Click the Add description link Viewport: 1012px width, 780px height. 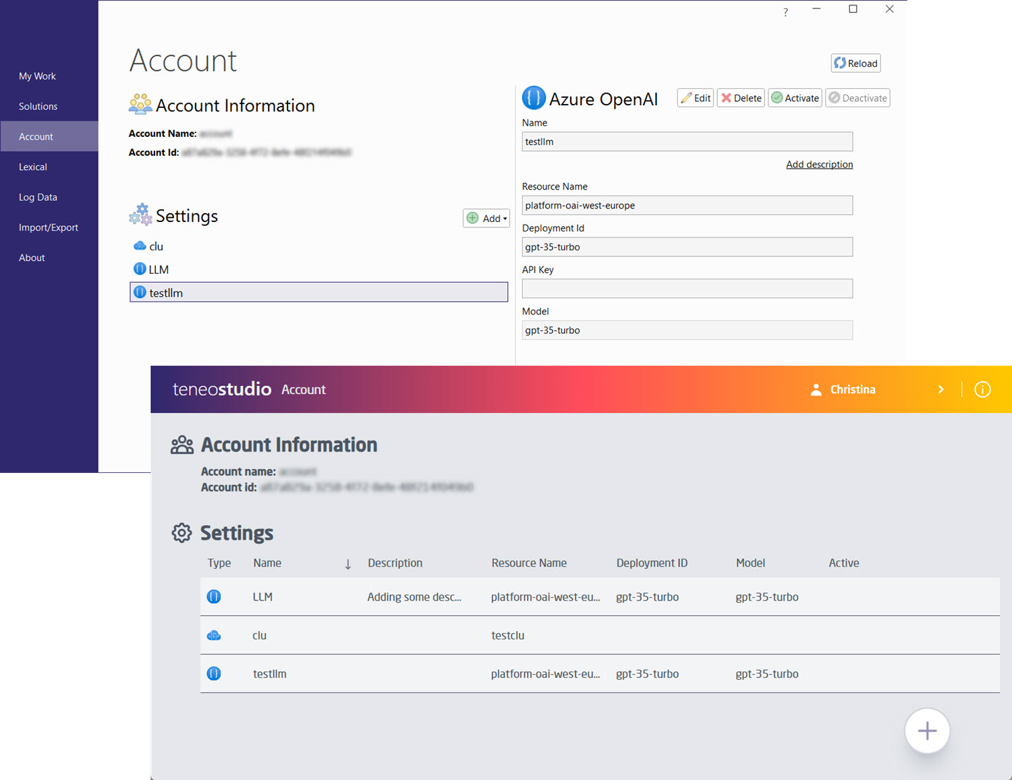click(819, 164)
